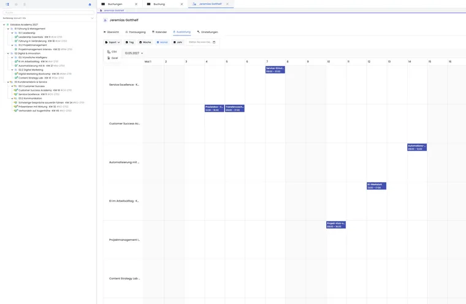Click the folder icon of 02 Digital & Innovation
The width and height of the screenshot is (466, 304).
(12, 53)
